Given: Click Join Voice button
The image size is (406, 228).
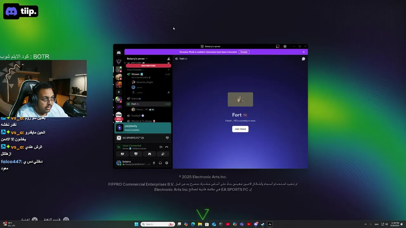Looking at the screenshot, I should pos(240,129).
